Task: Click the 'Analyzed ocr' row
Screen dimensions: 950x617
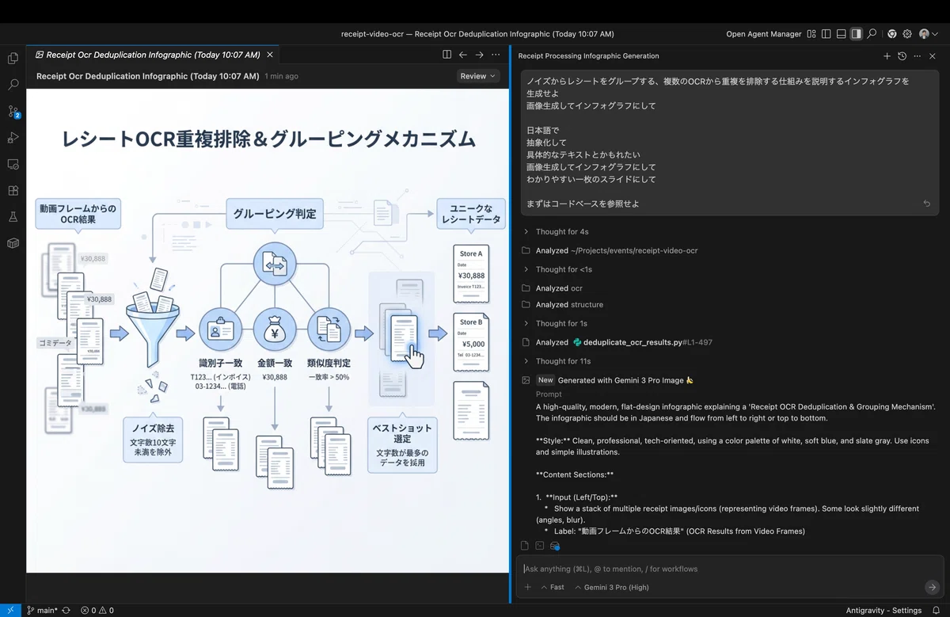Action: [x=552, y=288]
